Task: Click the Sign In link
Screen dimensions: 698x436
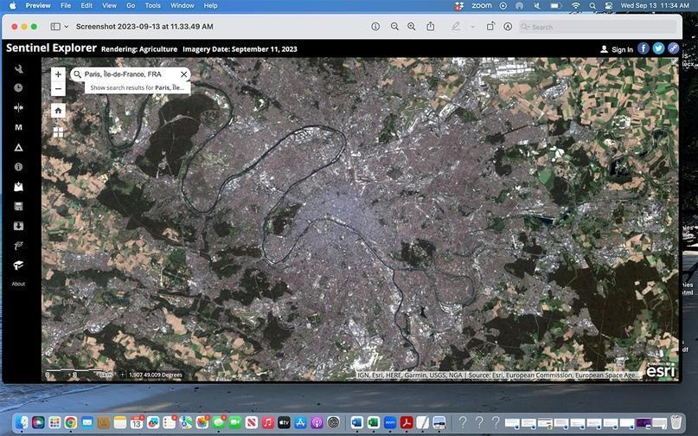Action: (617, 49)
